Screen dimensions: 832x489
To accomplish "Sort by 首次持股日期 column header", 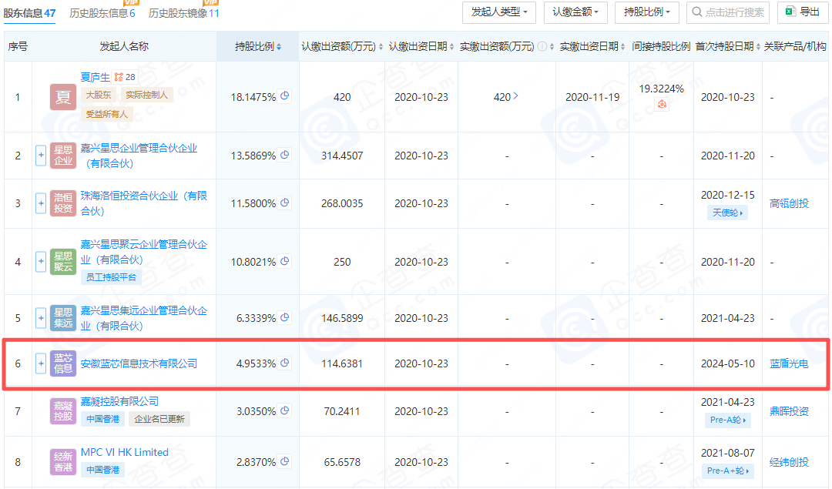I will coord(724,47).
